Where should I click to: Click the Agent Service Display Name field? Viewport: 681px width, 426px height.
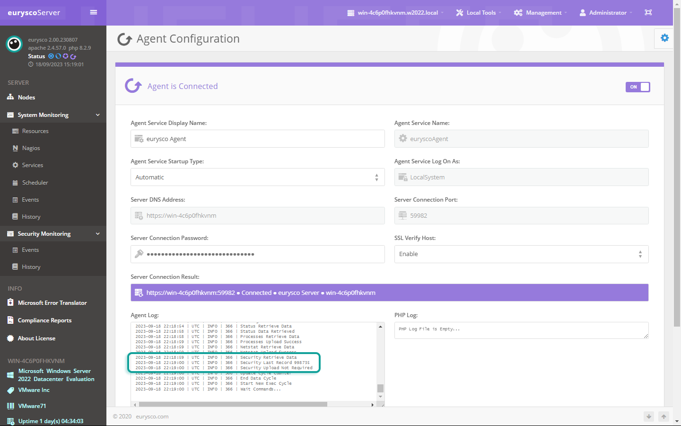[257, 139]
